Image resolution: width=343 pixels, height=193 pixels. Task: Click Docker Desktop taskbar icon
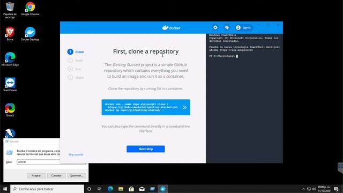click(x=163, y=189)
